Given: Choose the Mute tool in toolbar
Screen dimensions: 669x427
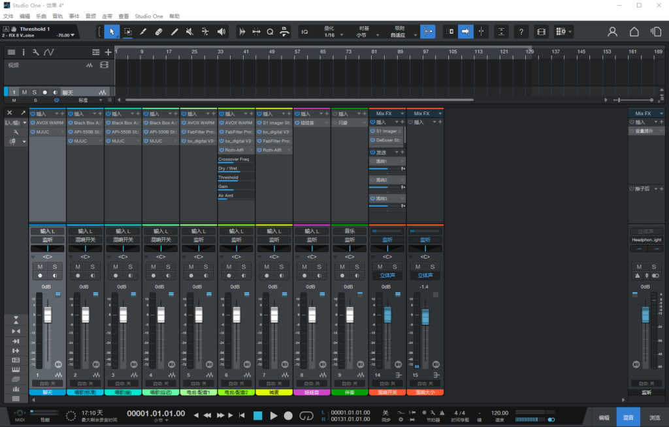Looking at the screenshot, I should point(189,31).
